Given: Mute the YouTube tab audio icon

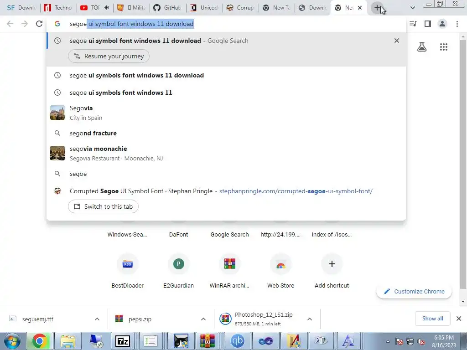Looking at the screenshot, I should coord(106,8).
